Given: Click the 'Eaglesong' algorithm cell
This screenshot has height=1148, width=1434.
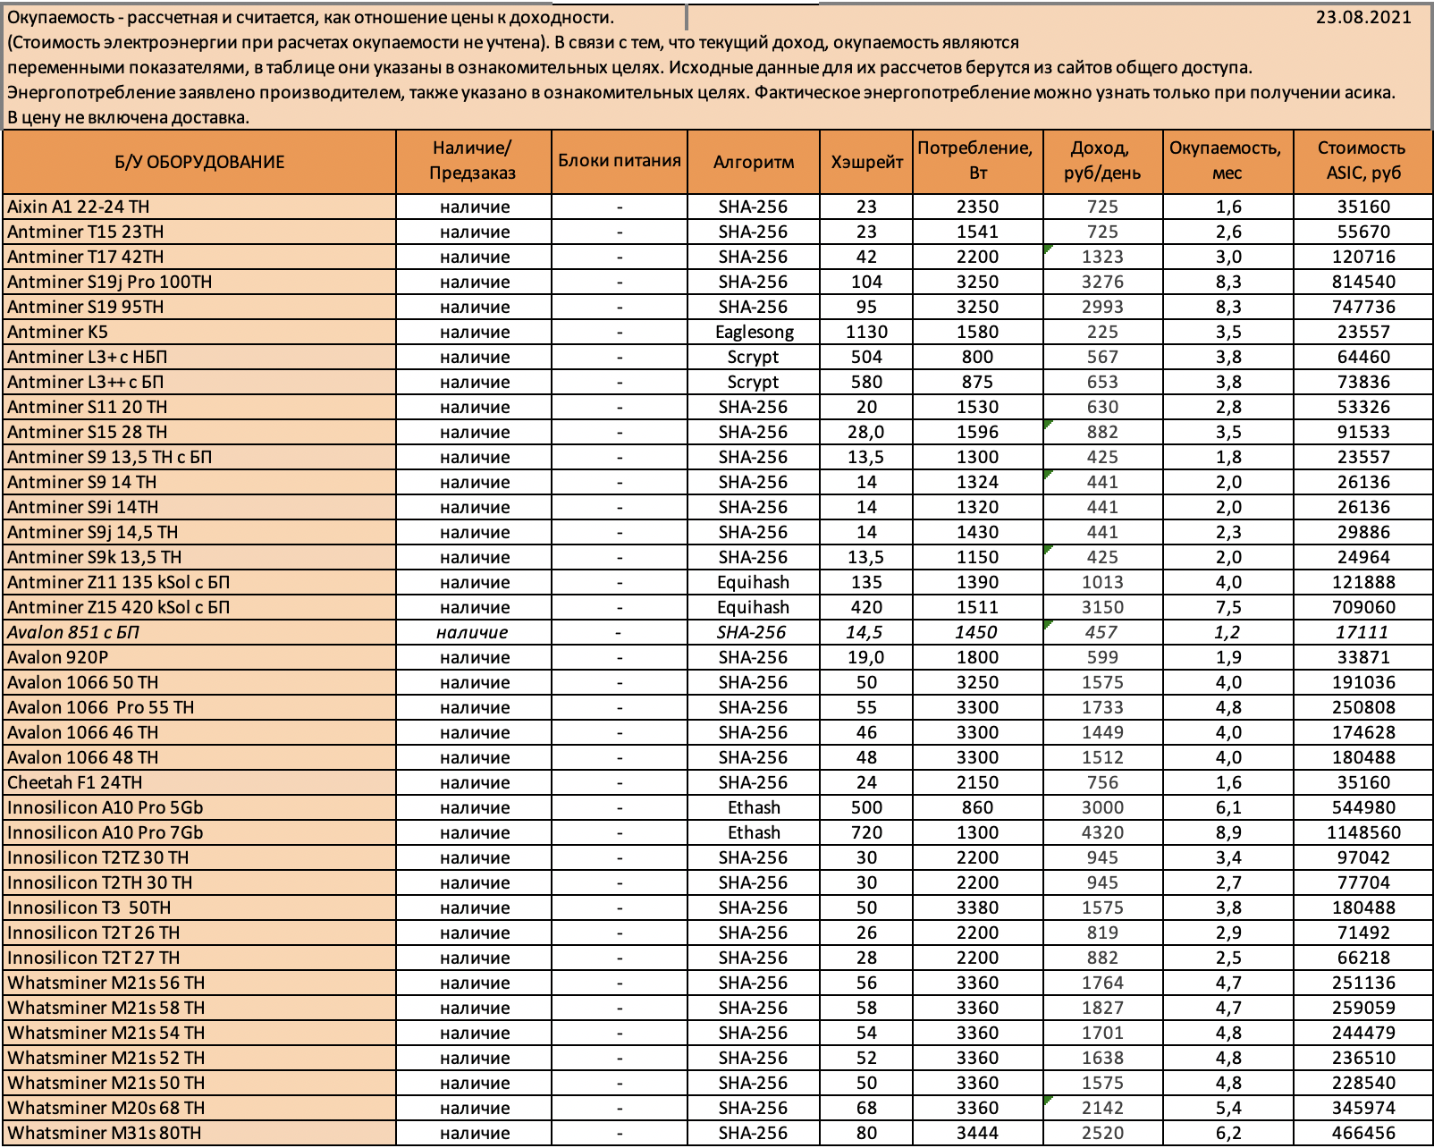Looking at the screenshot, I should [754, 332].
